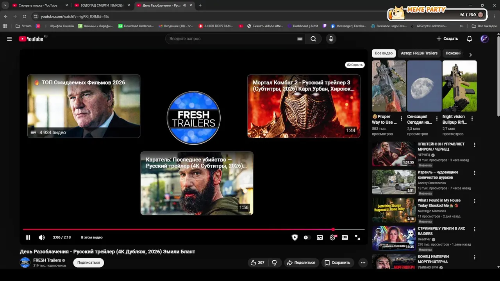500x281 pixels.
Task: Seek using the red video progress bar
Action: click(194, 229)
